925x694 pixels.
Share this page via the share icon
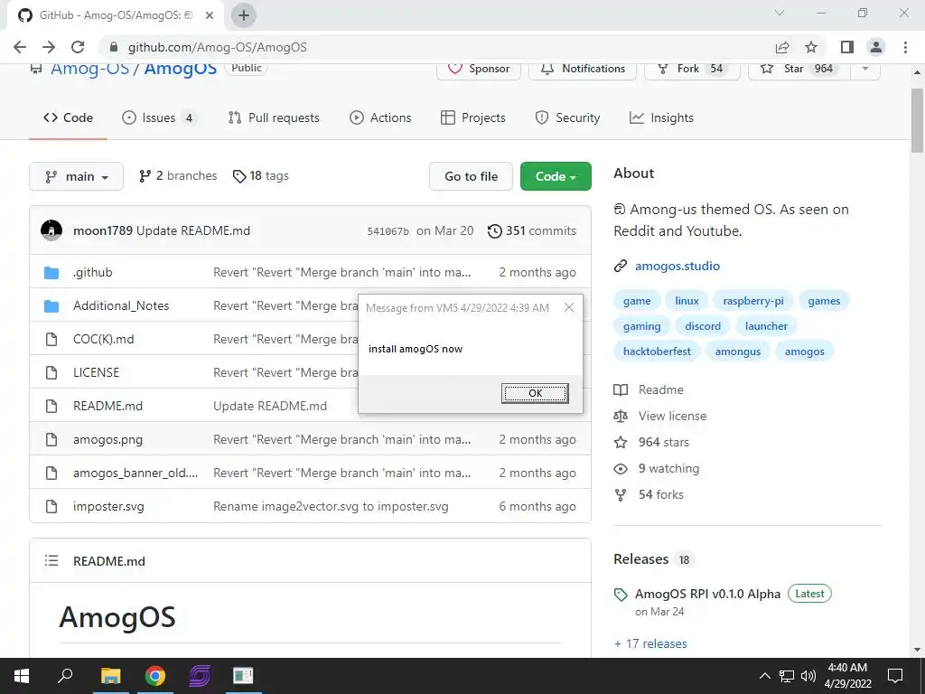tap(782, 47)
